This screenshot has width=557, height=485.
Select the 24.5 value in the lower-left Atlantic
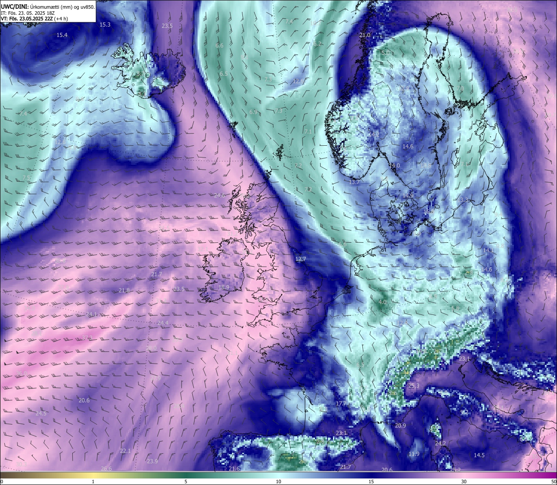coord(41,414)
